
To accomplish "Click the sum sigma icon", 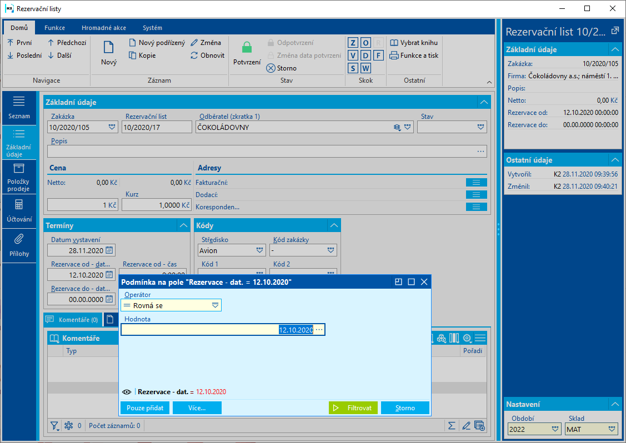I will pyautogui.click(x=452, y=426).
